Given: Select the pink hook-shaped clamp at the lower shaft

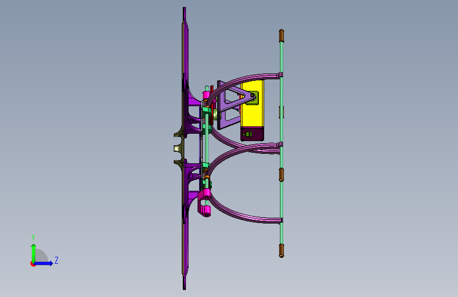Looking at the screenshot, I should 204,202.
